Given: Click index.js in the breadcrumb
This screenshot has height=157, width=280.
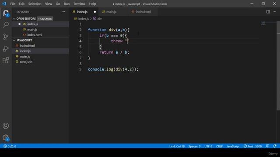Looking at the screenshot, I should click(x=84, y=18).
